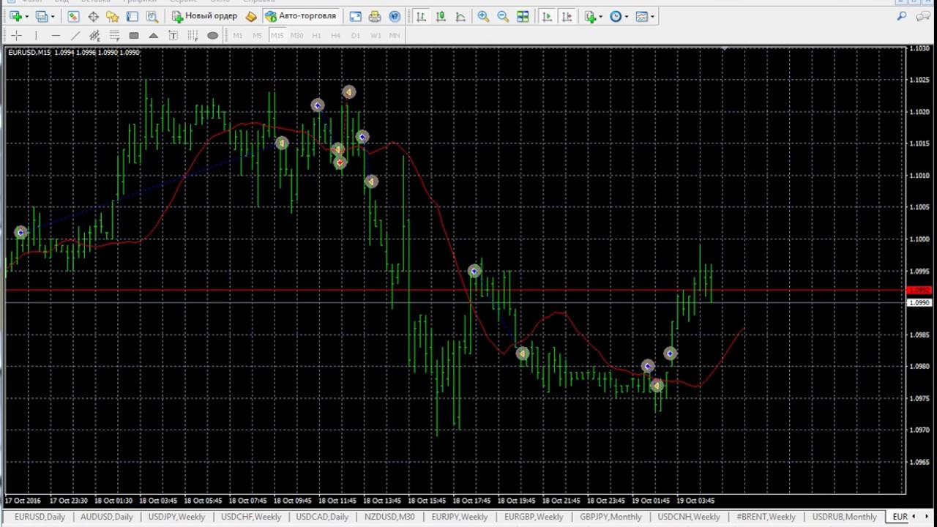The height and width of the screenshot is (527, 937).
Task: Show the Data Window crosshair icon
Action: click(x=93, y=16)
